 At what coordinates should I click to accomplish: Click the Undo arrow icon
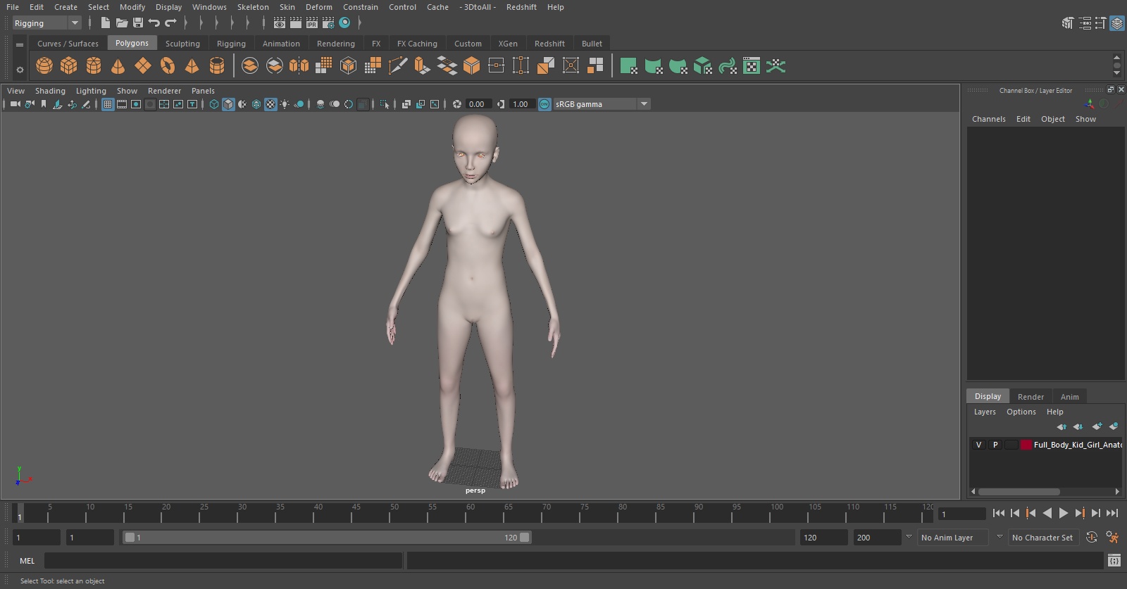[154, 23]
